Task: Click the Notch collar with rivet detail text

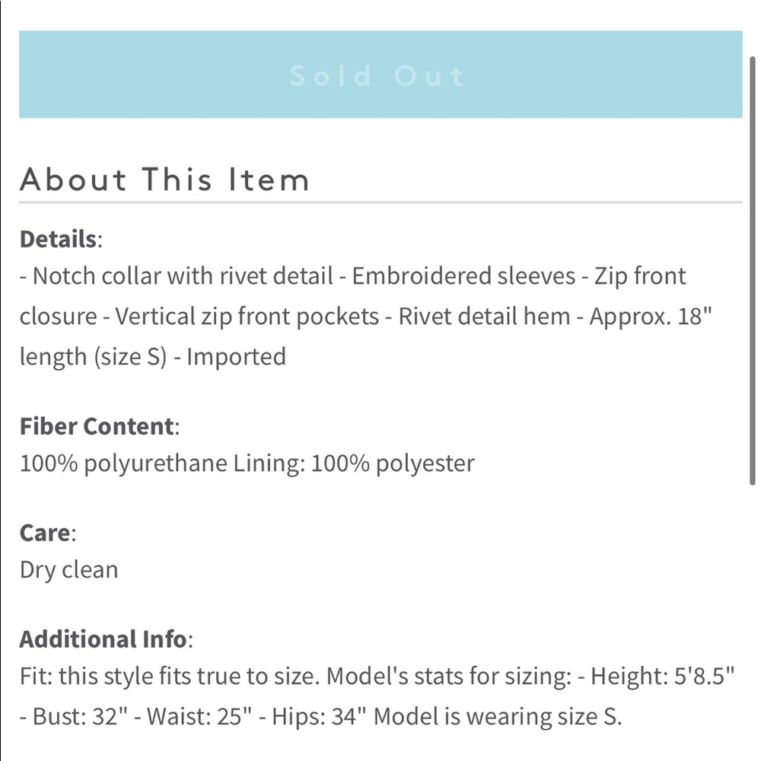Action: 183,276
